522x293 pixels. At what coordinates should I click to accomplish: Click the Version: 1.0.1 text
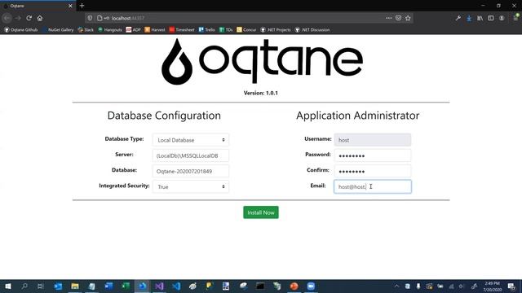pos(261,93)
